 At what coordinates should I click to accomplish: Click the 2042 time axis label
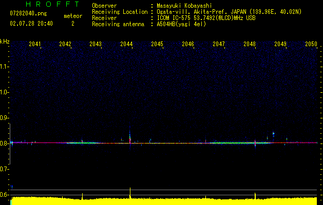tap(65, 44)
